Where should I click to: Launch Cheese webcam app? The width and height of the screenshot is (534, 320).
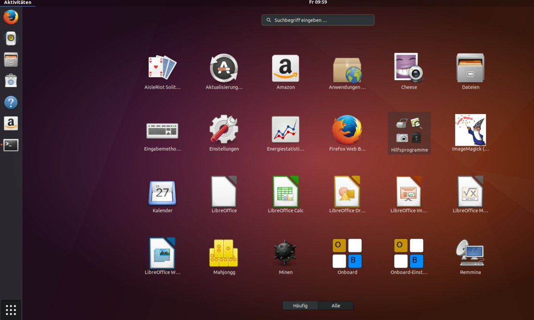[409, 71]
